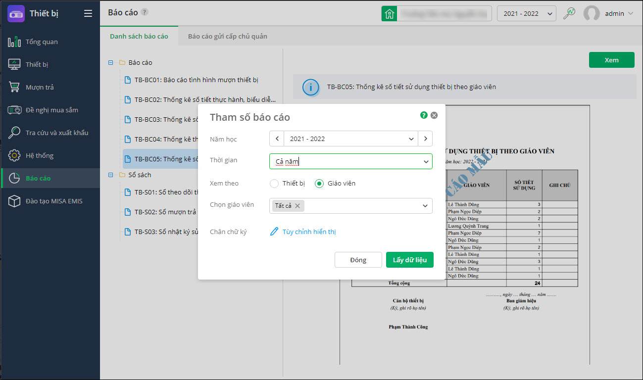This screenshot has width=643, height=380.
Task: Click the Mượn trả shopping cart icon
Action: [14, 87]
